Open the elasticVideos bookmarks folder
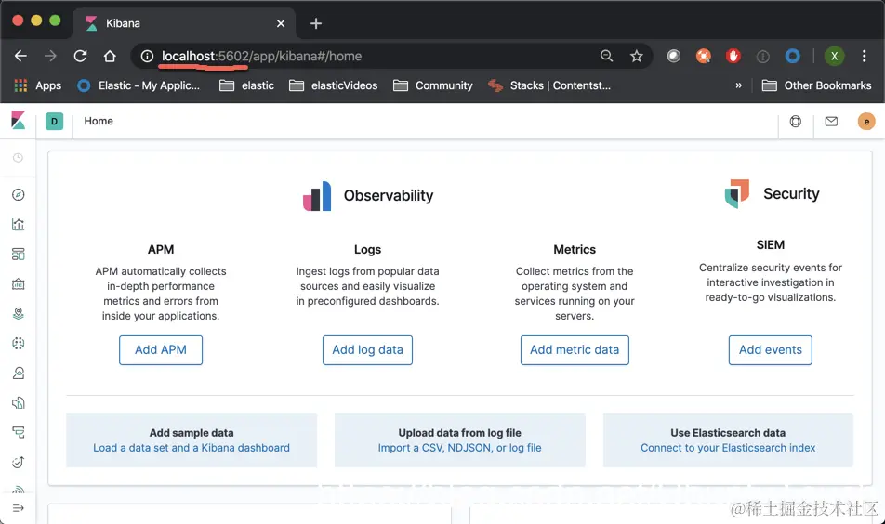This screenshot has width=885, height=524. coord(333,85)
